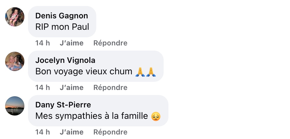The width and height of the screenshot is (290, 139).
Task: Reply to Denis Gagnon's comment via Répondre
Action: click(110, 43)
